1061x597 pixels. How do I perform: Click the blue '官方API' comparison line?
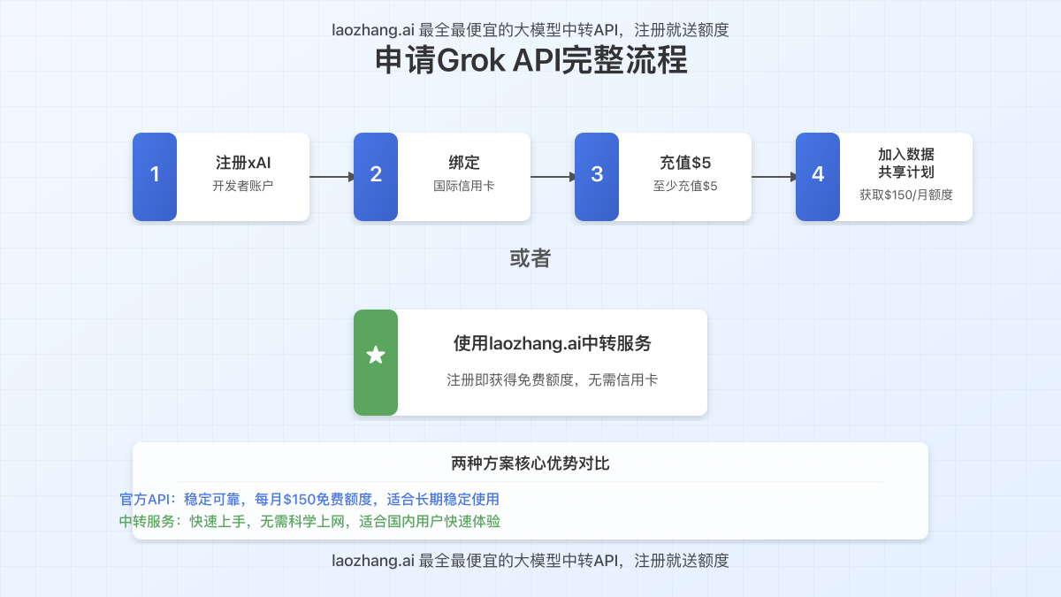point(309,500)
